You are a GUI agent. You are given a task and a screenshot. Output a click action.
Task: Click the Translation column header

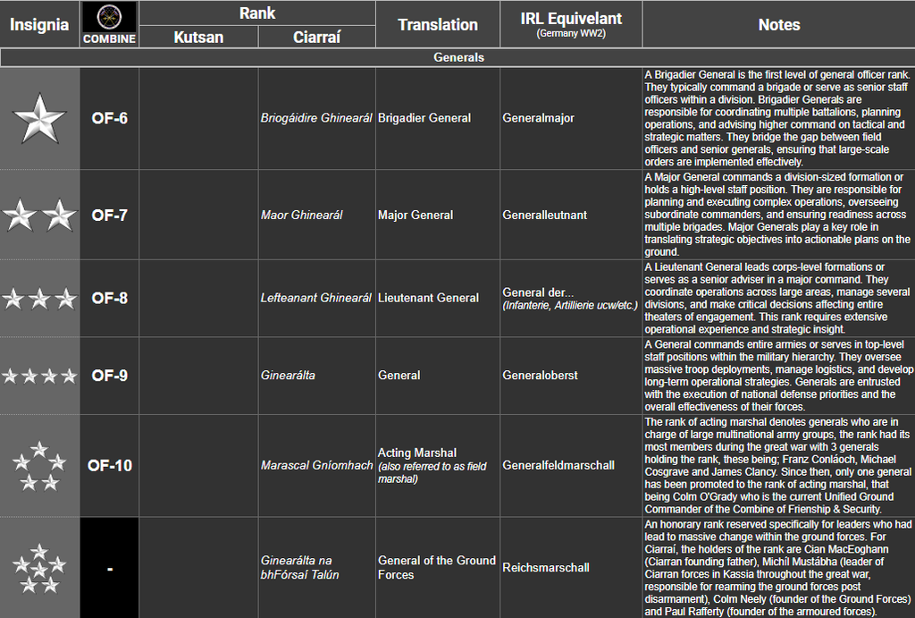tap(438, 24)
